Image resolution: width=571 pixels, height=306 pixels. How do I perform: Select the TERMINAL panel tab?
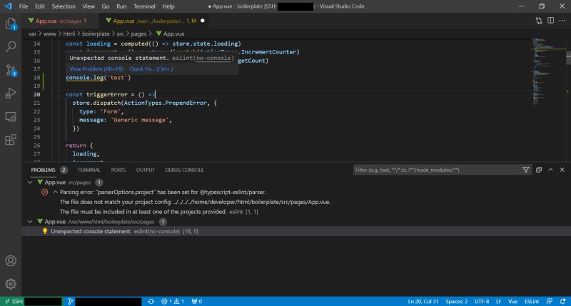(89, 170)
